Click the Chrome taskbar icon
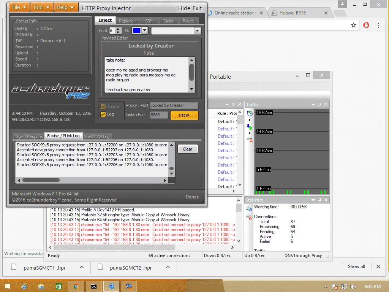 tap(76, 286)
